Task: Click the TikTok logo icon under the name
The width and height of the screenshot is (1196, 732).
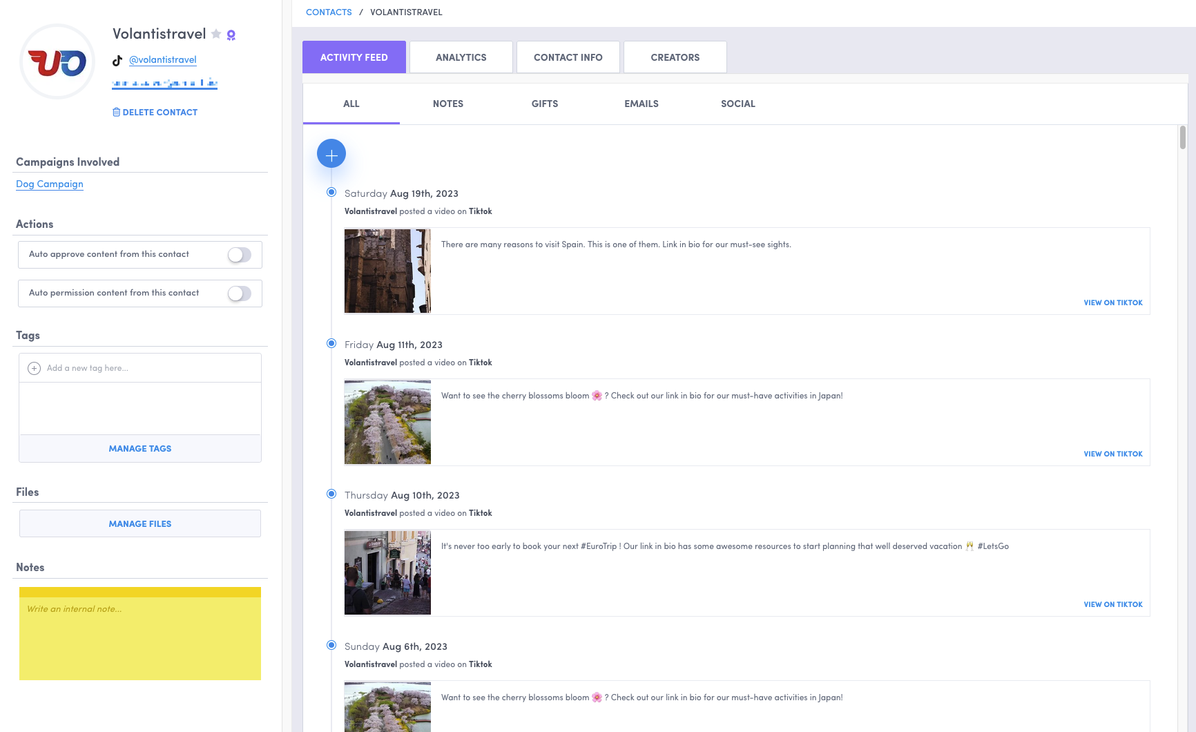Action: click(x=117, y=60)
